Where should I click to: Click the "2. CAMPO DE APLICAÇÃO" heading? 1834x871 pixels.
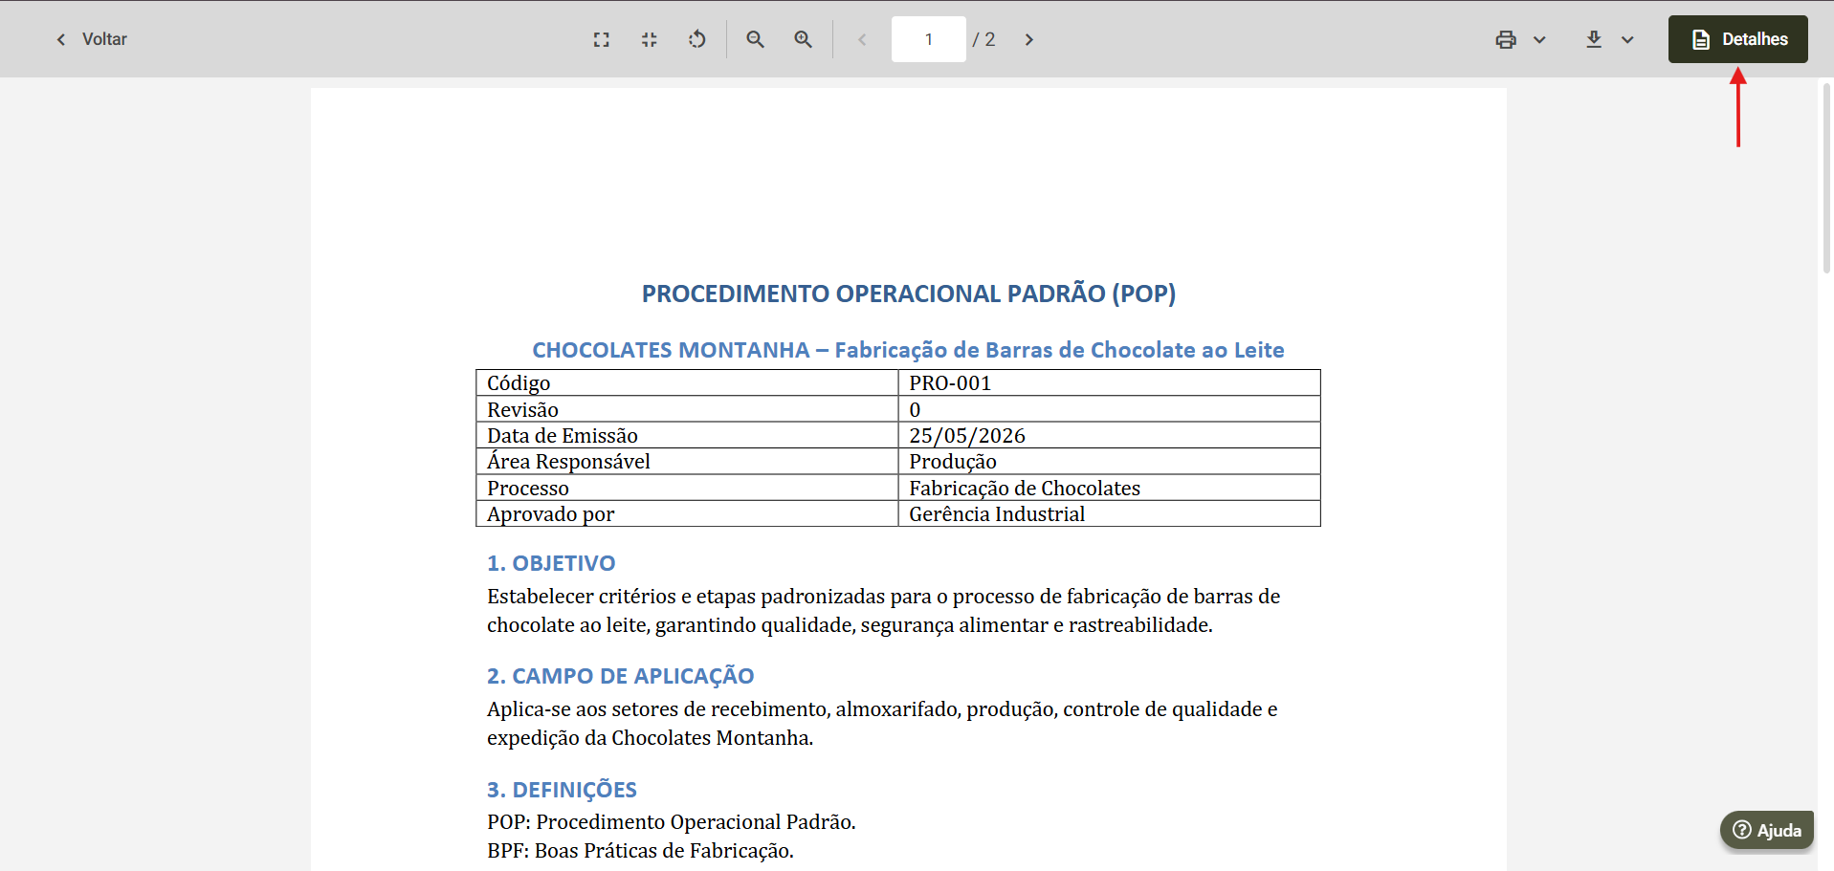pos(621,676)
